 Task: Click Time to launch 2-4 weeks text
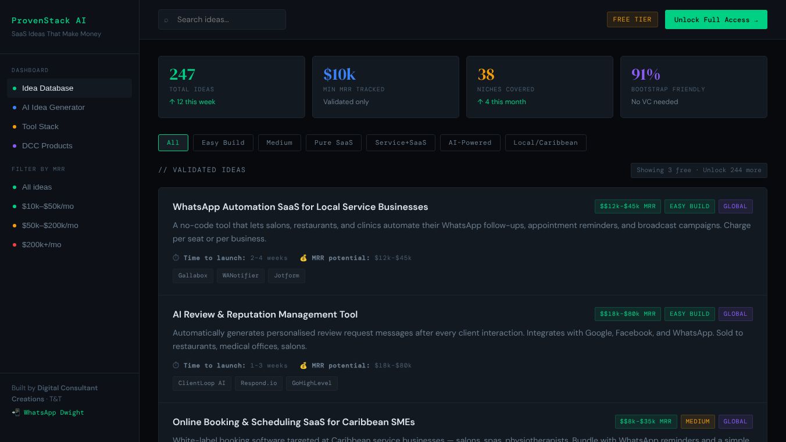pyautogui.click(x=230, y=258)
